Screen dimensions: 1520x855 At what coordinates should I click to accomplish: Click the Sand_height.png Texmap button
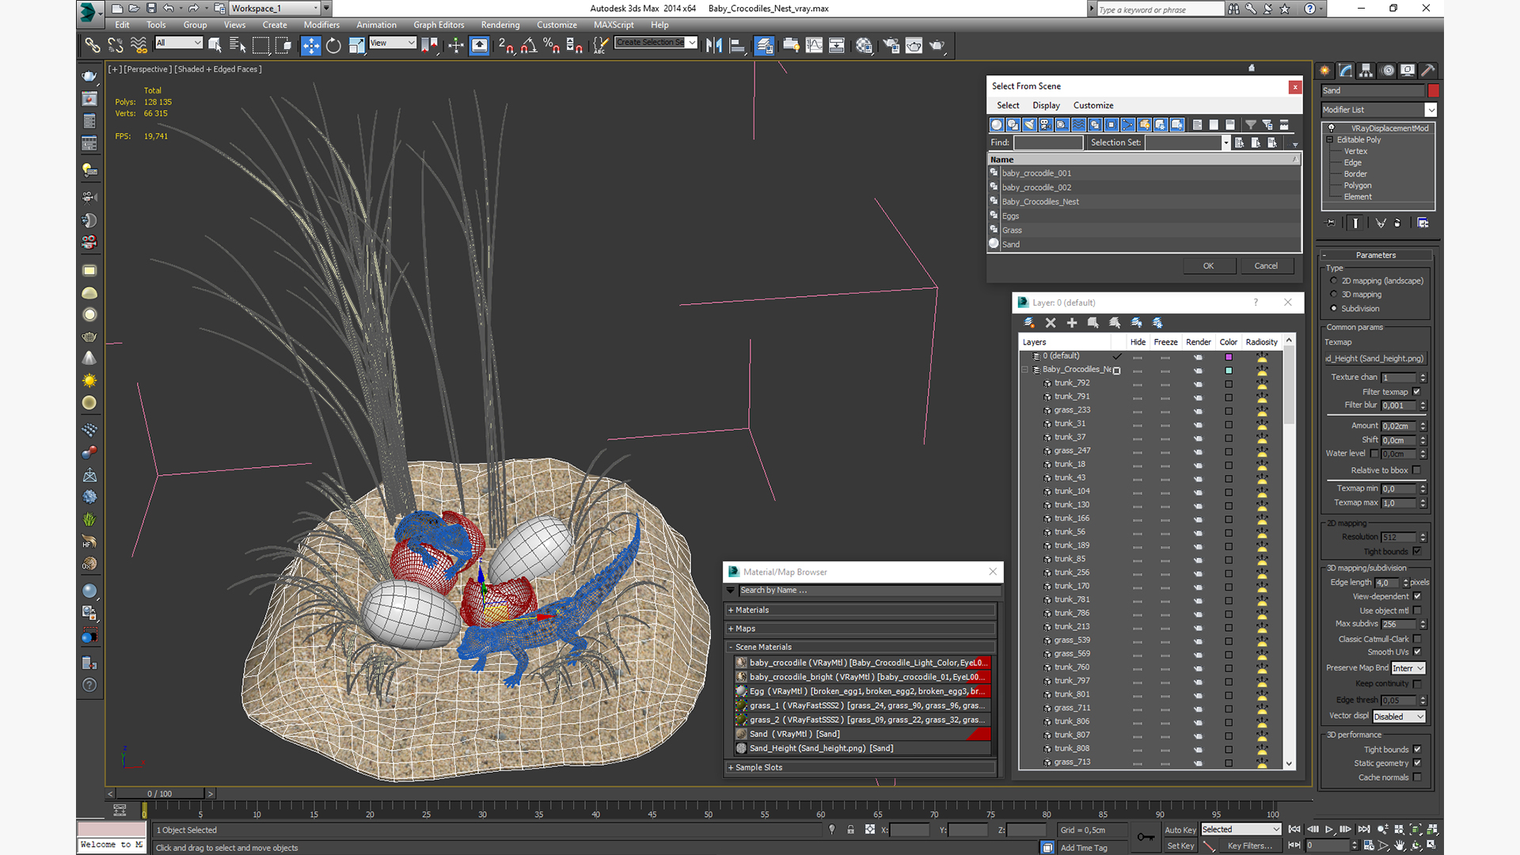tap(1375, 359)
